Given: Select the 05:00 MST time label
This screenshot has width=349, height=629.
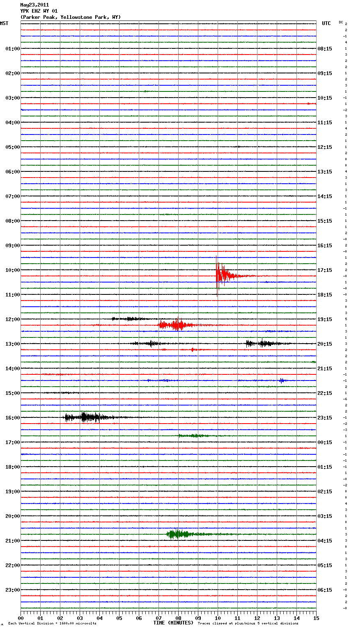Looking at the screenshot, I should pos(13,147).
